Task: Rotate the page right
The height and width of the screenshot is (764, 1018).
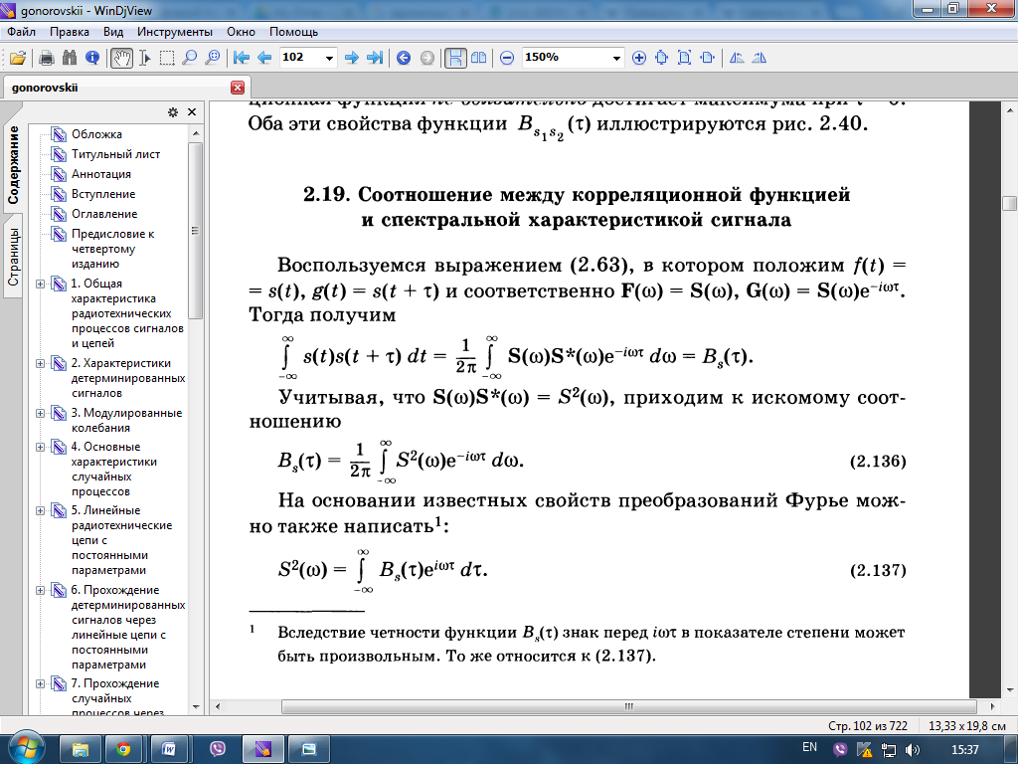Action: coord(759,58)
